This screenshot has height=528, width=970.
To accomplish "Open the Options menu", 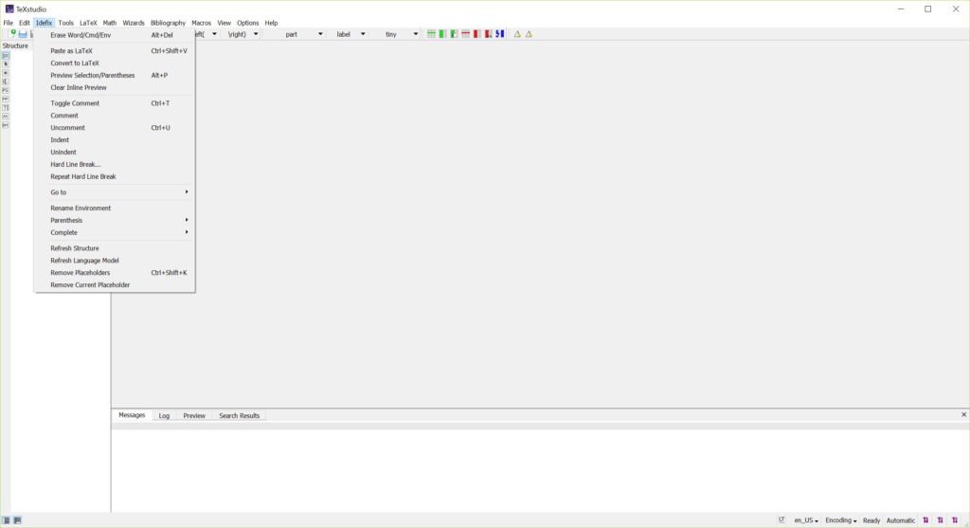I will tap(247, 23).
